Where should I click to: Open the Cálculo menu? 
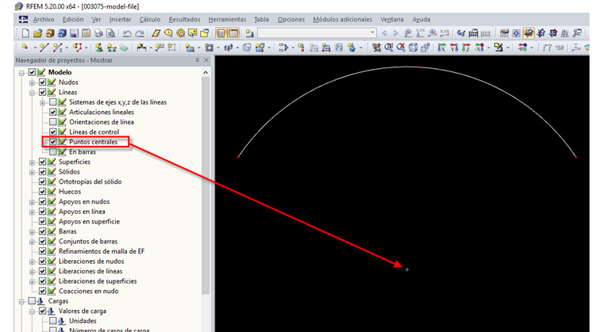click(x=150, y=19)
